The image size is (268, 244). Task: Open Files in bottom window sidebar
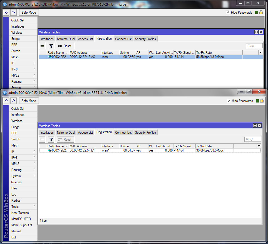[14, 188]
